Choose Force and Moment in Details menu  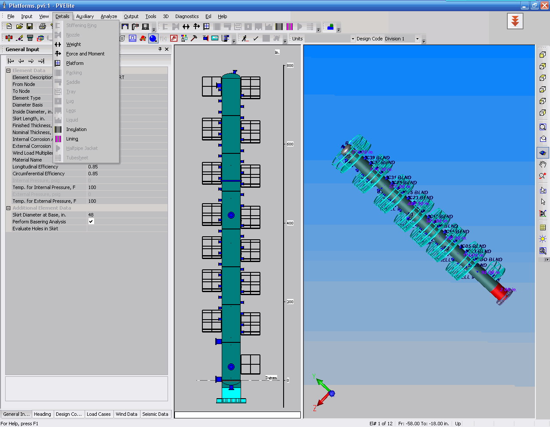coord(86,54)
